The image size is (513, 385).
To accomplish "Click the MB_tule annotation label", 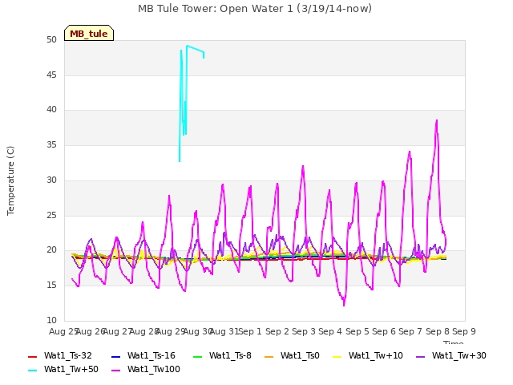I will click(x=89, y=33).
